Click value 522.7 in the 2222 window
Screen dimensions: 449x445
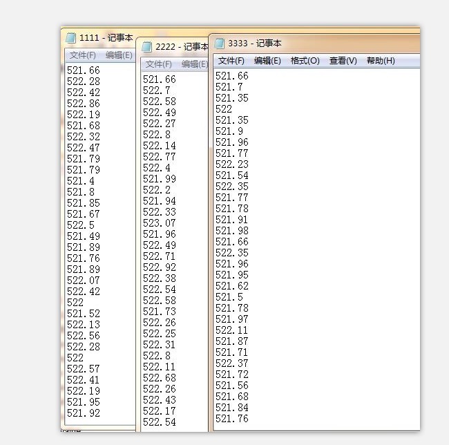tap(157, 91)
